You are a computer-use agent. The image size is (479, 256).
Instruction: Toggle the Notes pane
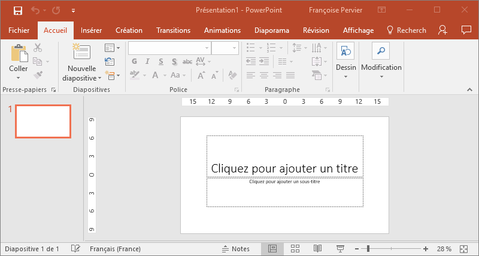pyautogui.click(x=235, y=249)
